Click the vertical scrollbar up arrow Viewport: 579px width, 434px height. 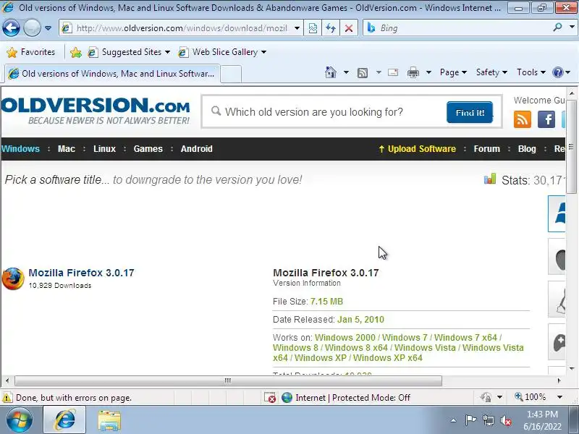(x=572, y=93)
